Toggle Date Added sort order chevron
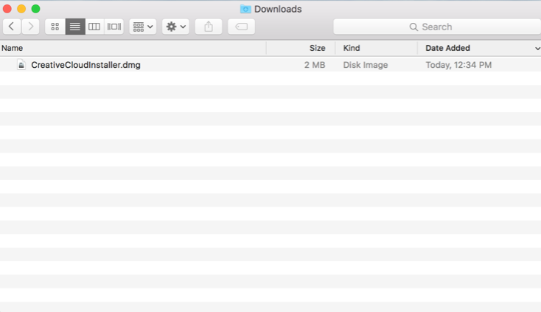The height and width of the screenshot is (312, 541). [x=537, y=48]
